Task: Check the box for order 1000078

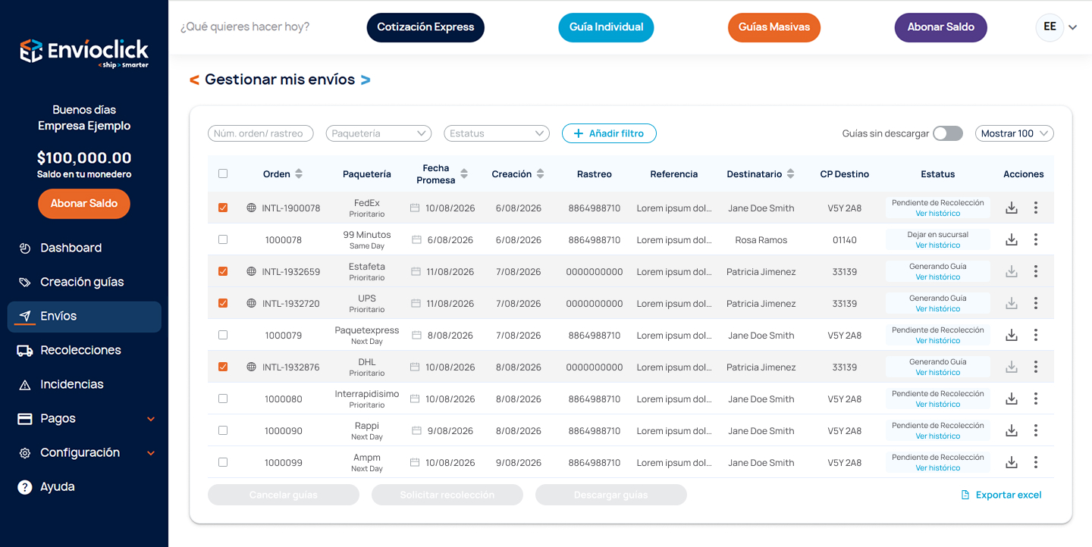Action: click(x=223, y=239)
